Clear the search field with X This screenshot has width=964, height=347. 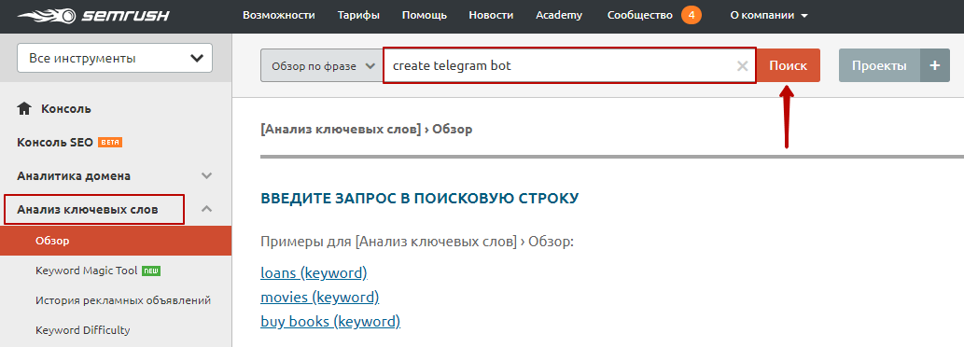point(743,65)
